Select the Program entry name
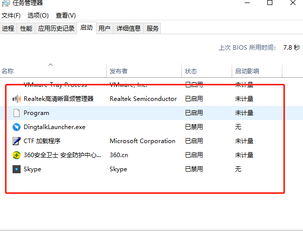The height and width of the screenshot is (235, 303). [x=36, y=113]
